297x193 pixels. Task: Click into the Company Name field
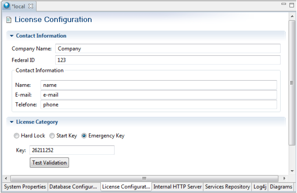tap(168, 49)
